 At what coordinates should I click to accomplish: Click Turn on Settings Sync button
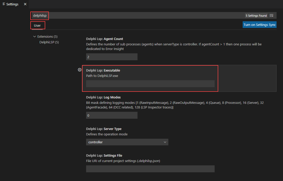[x=260, y=25]
